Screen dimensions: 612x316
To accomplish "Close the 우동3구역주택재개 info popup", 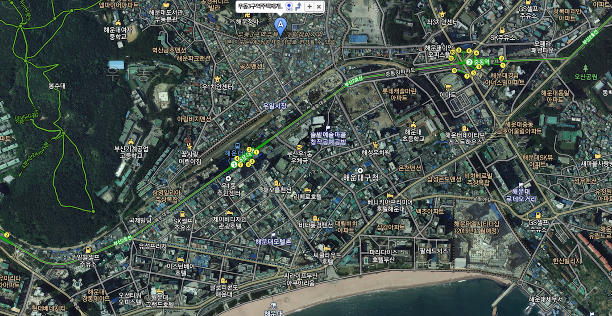I will click(x=319, y=7).
